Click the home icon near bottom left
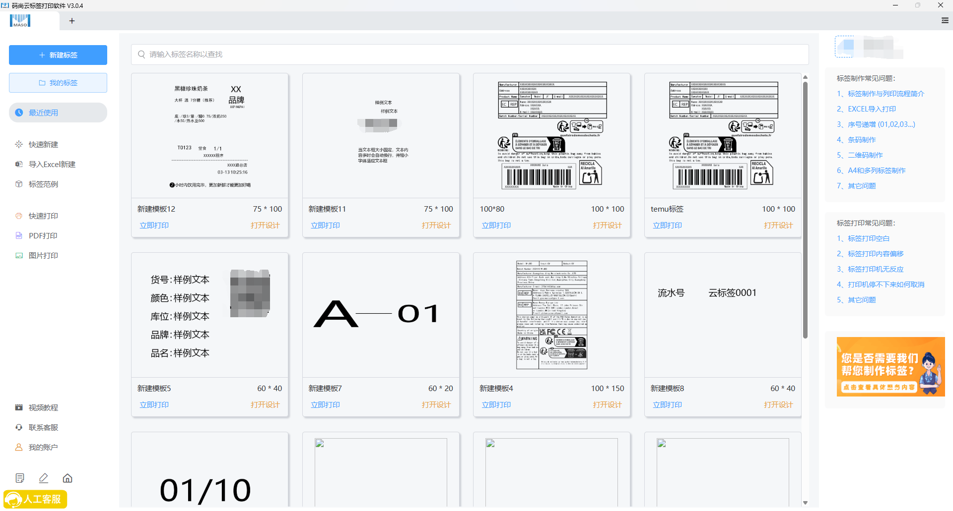The width and height of the screenshot is (953, 511). click(68, 478)
